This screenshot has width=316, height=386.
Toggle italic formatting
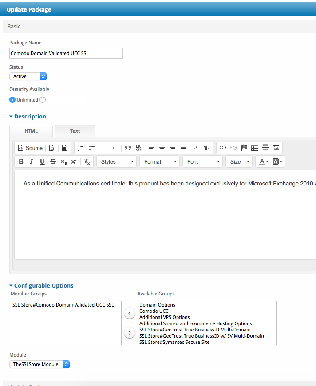[32, 162]
